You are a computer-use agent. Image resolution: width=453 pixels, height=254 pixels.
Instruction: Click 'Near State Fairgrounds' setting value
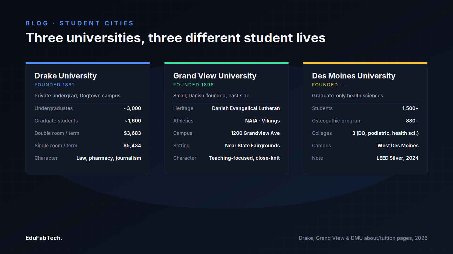tap(252, 146)
